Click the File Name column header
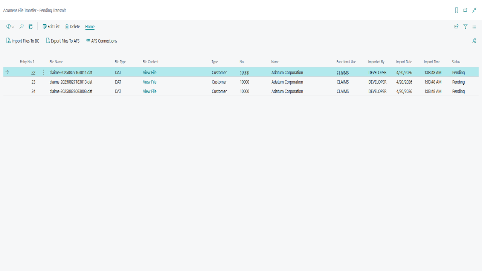 coord(56,62)
